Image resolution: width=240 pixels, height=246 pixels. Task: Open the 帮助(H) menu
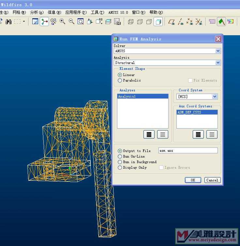tap(156, 12)
